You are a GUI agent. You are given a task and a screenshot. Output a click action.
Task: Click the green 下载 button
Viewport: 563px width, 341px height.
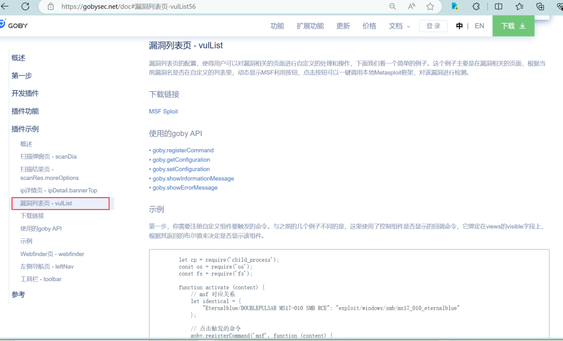tap(513, 26)
